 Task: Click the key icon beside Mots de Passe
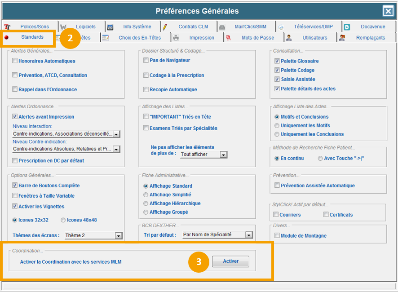click(229, 38)
